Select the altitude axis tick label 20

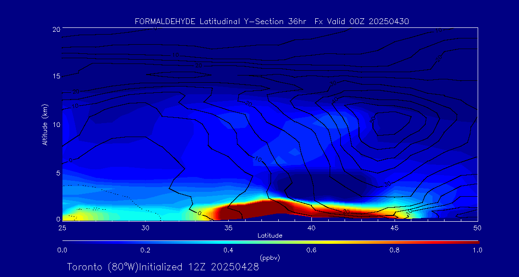[56, 29]
